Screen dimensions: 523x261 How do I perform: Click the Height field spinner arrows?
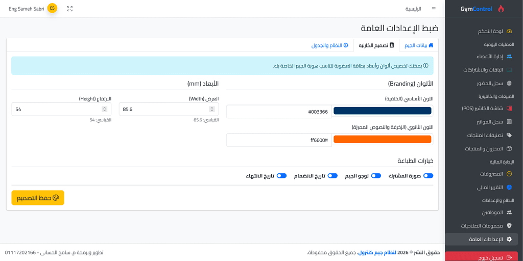point(104,109)
